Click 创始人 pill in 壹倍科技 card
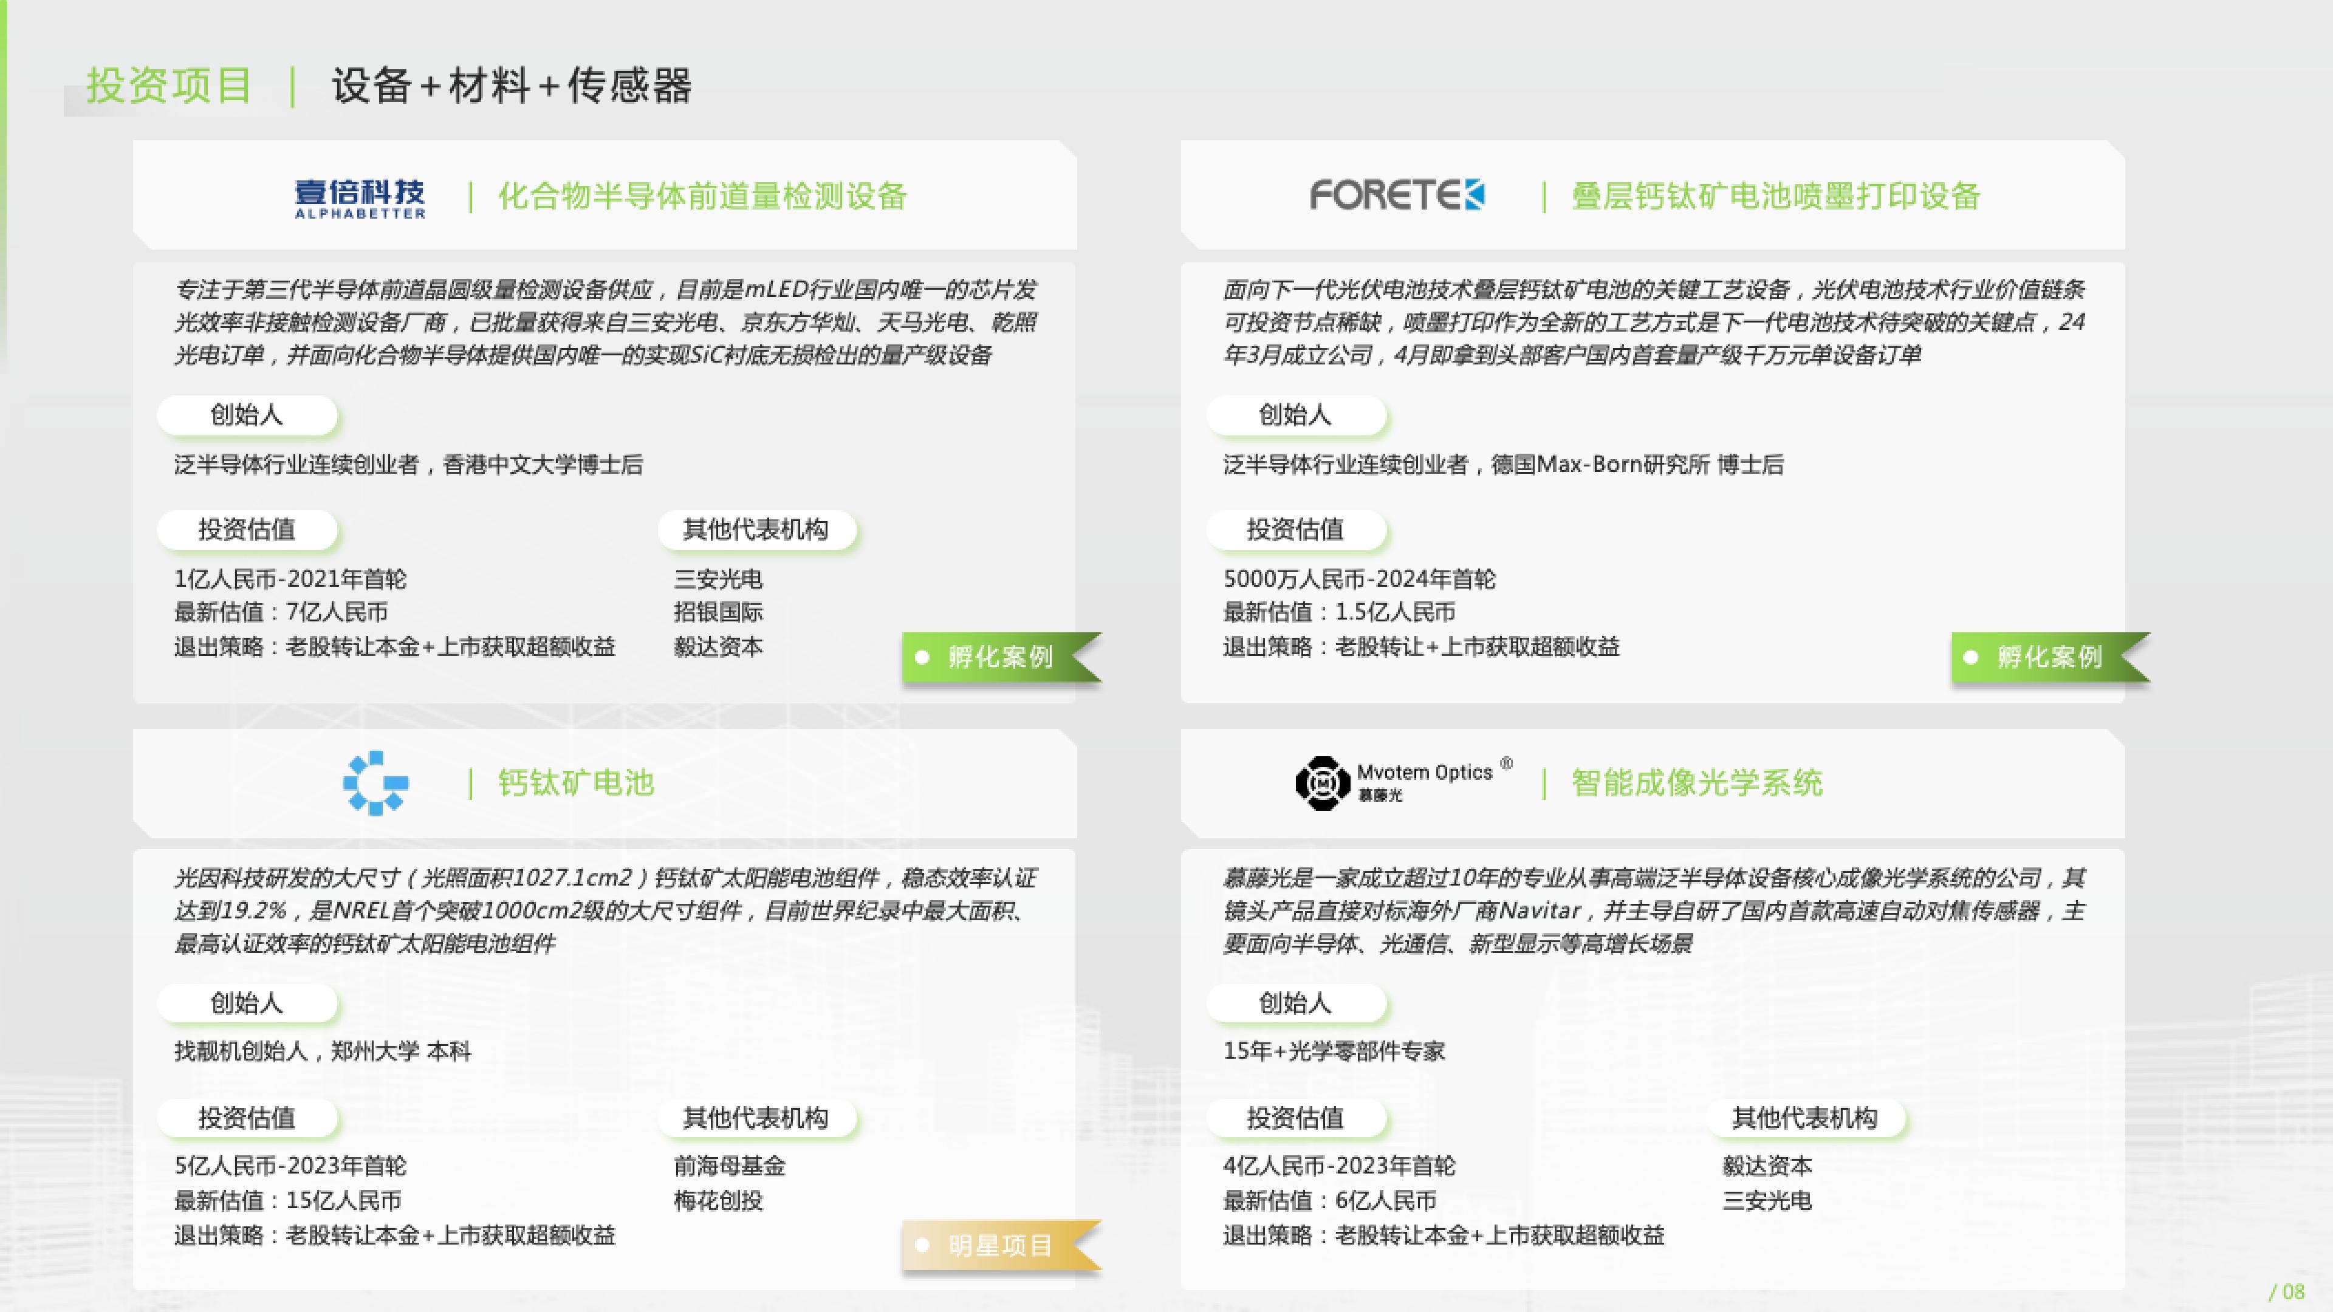This screenshot has height=1312, width=2333. pyautogui.click(x=246, y=415)
